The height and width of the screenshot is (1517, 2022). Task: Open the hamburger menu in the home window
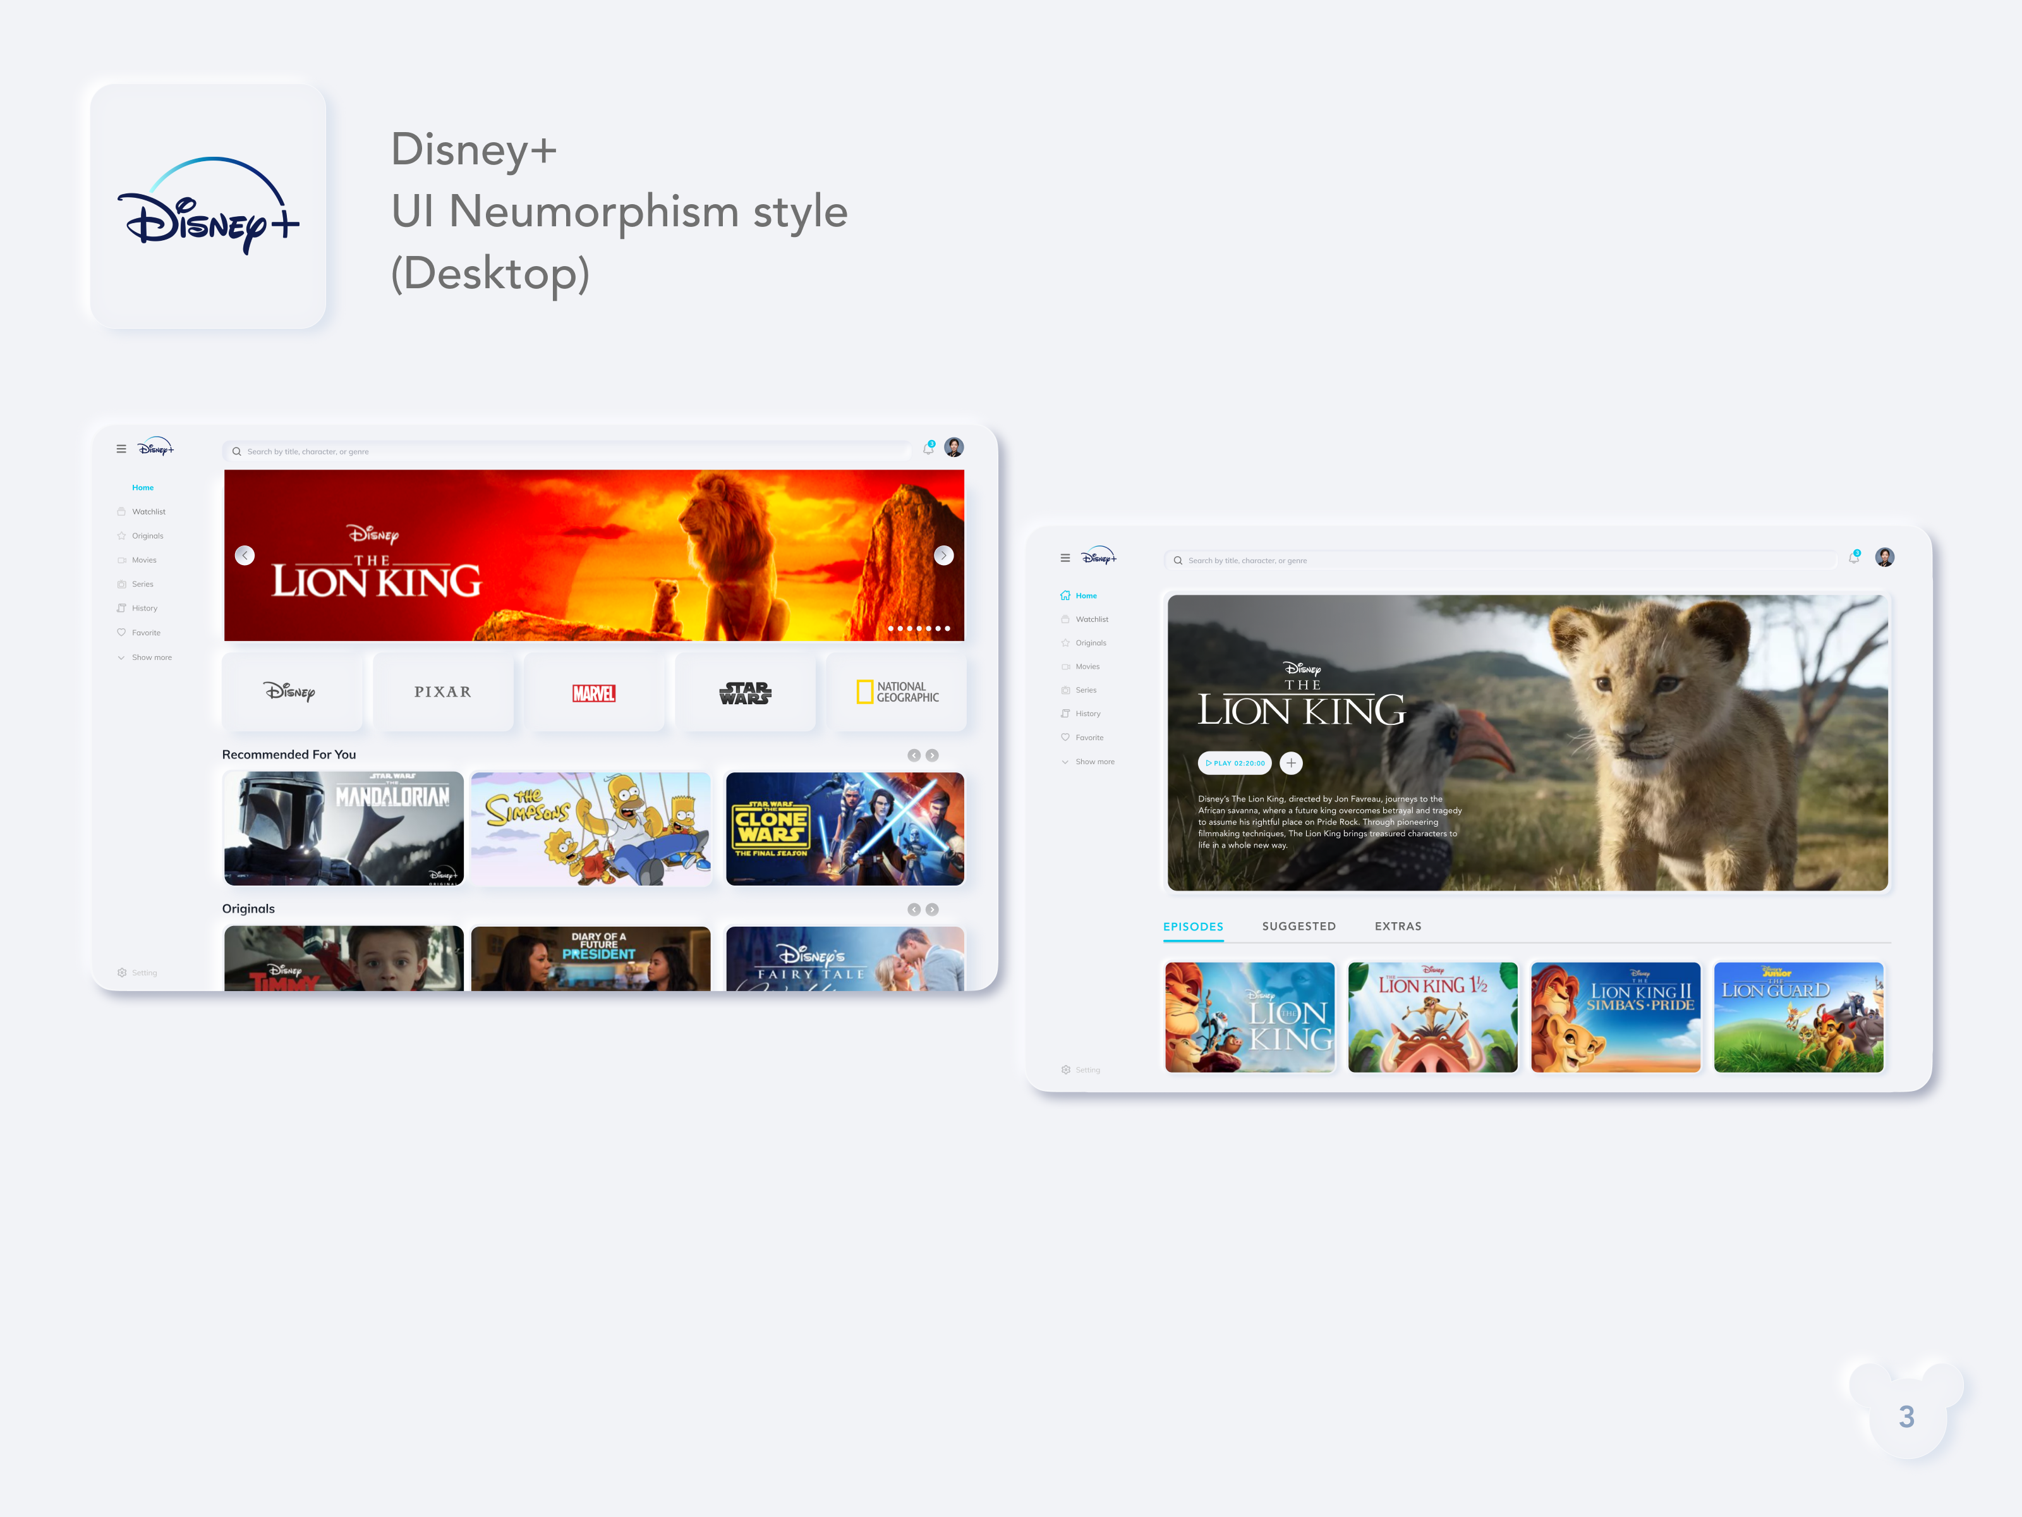coord(121,449)
